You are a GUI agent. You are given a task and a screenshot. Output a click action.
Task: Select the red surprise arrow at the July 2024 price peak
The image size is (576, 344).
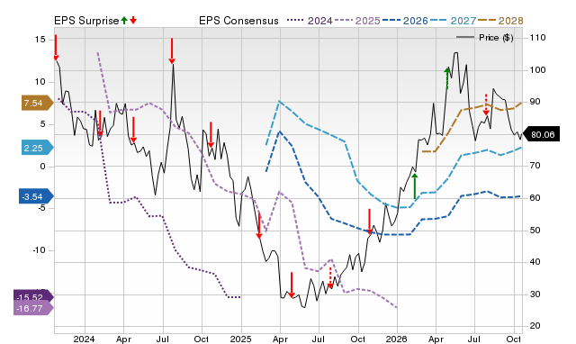pyautogui.click(x=172, y=50)
